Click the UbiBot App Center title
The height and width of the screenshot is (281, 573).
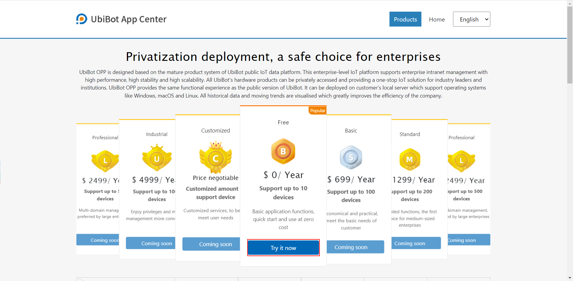(x=129, y=19)
